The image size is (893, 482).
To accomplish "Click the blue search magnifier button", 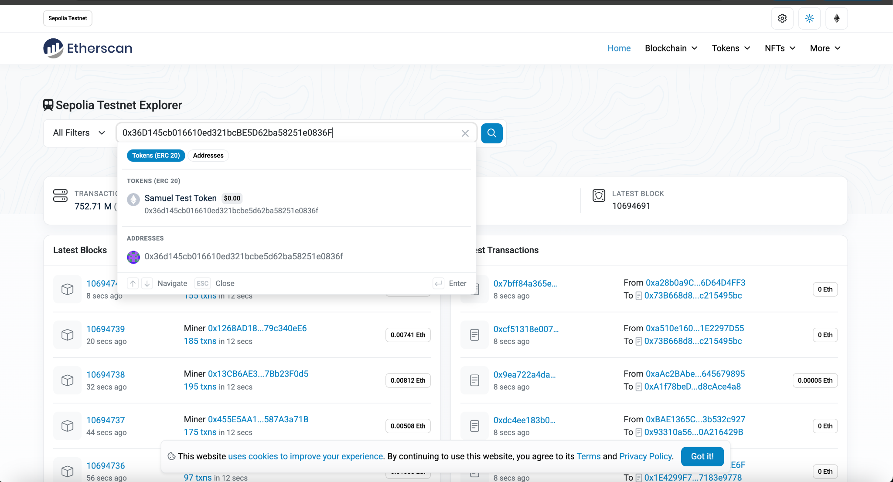I will 491,133.
